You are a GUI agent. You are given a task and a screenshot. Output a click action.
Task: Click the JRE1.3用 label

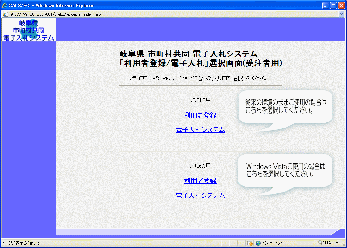pos(200,100)
